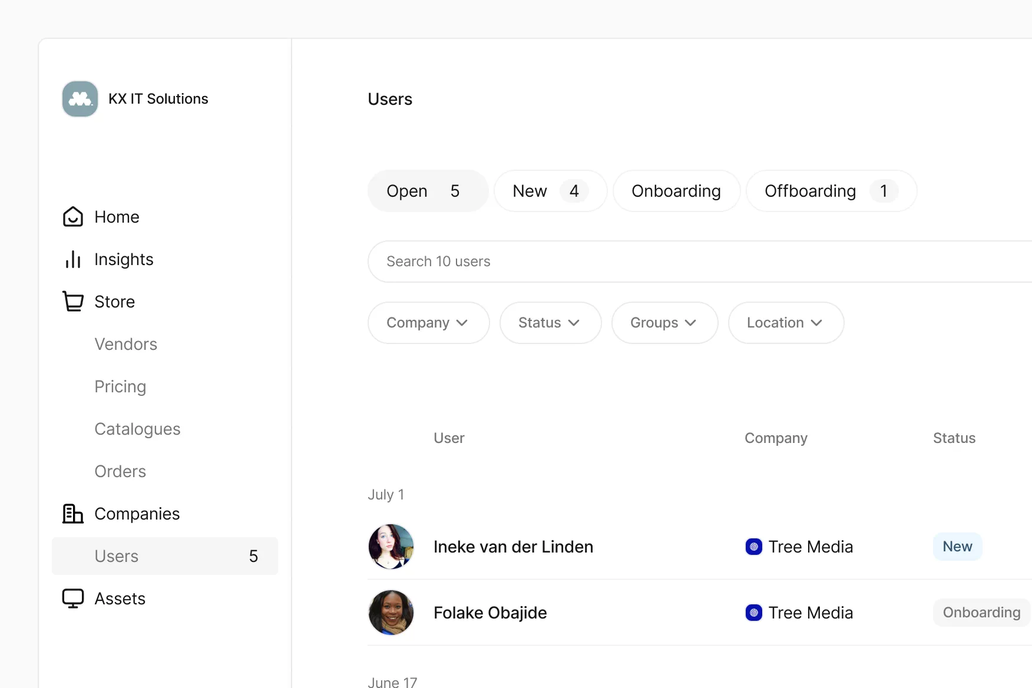Open Ineke van der Linden's profile
The height and width of the screenshot is (688, 1032).
pos(513,547)
